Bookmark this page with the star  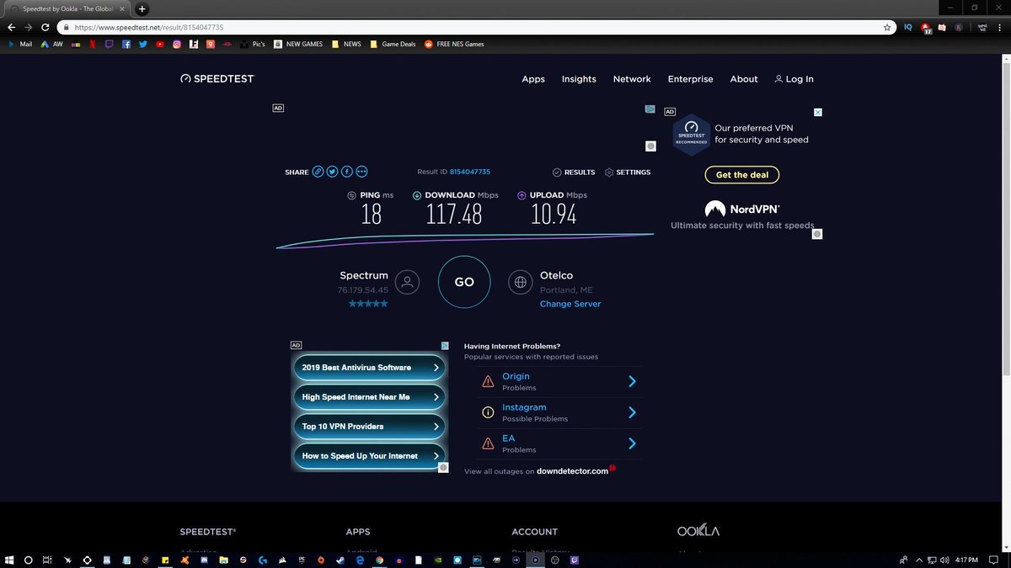[x=887, y=27]
